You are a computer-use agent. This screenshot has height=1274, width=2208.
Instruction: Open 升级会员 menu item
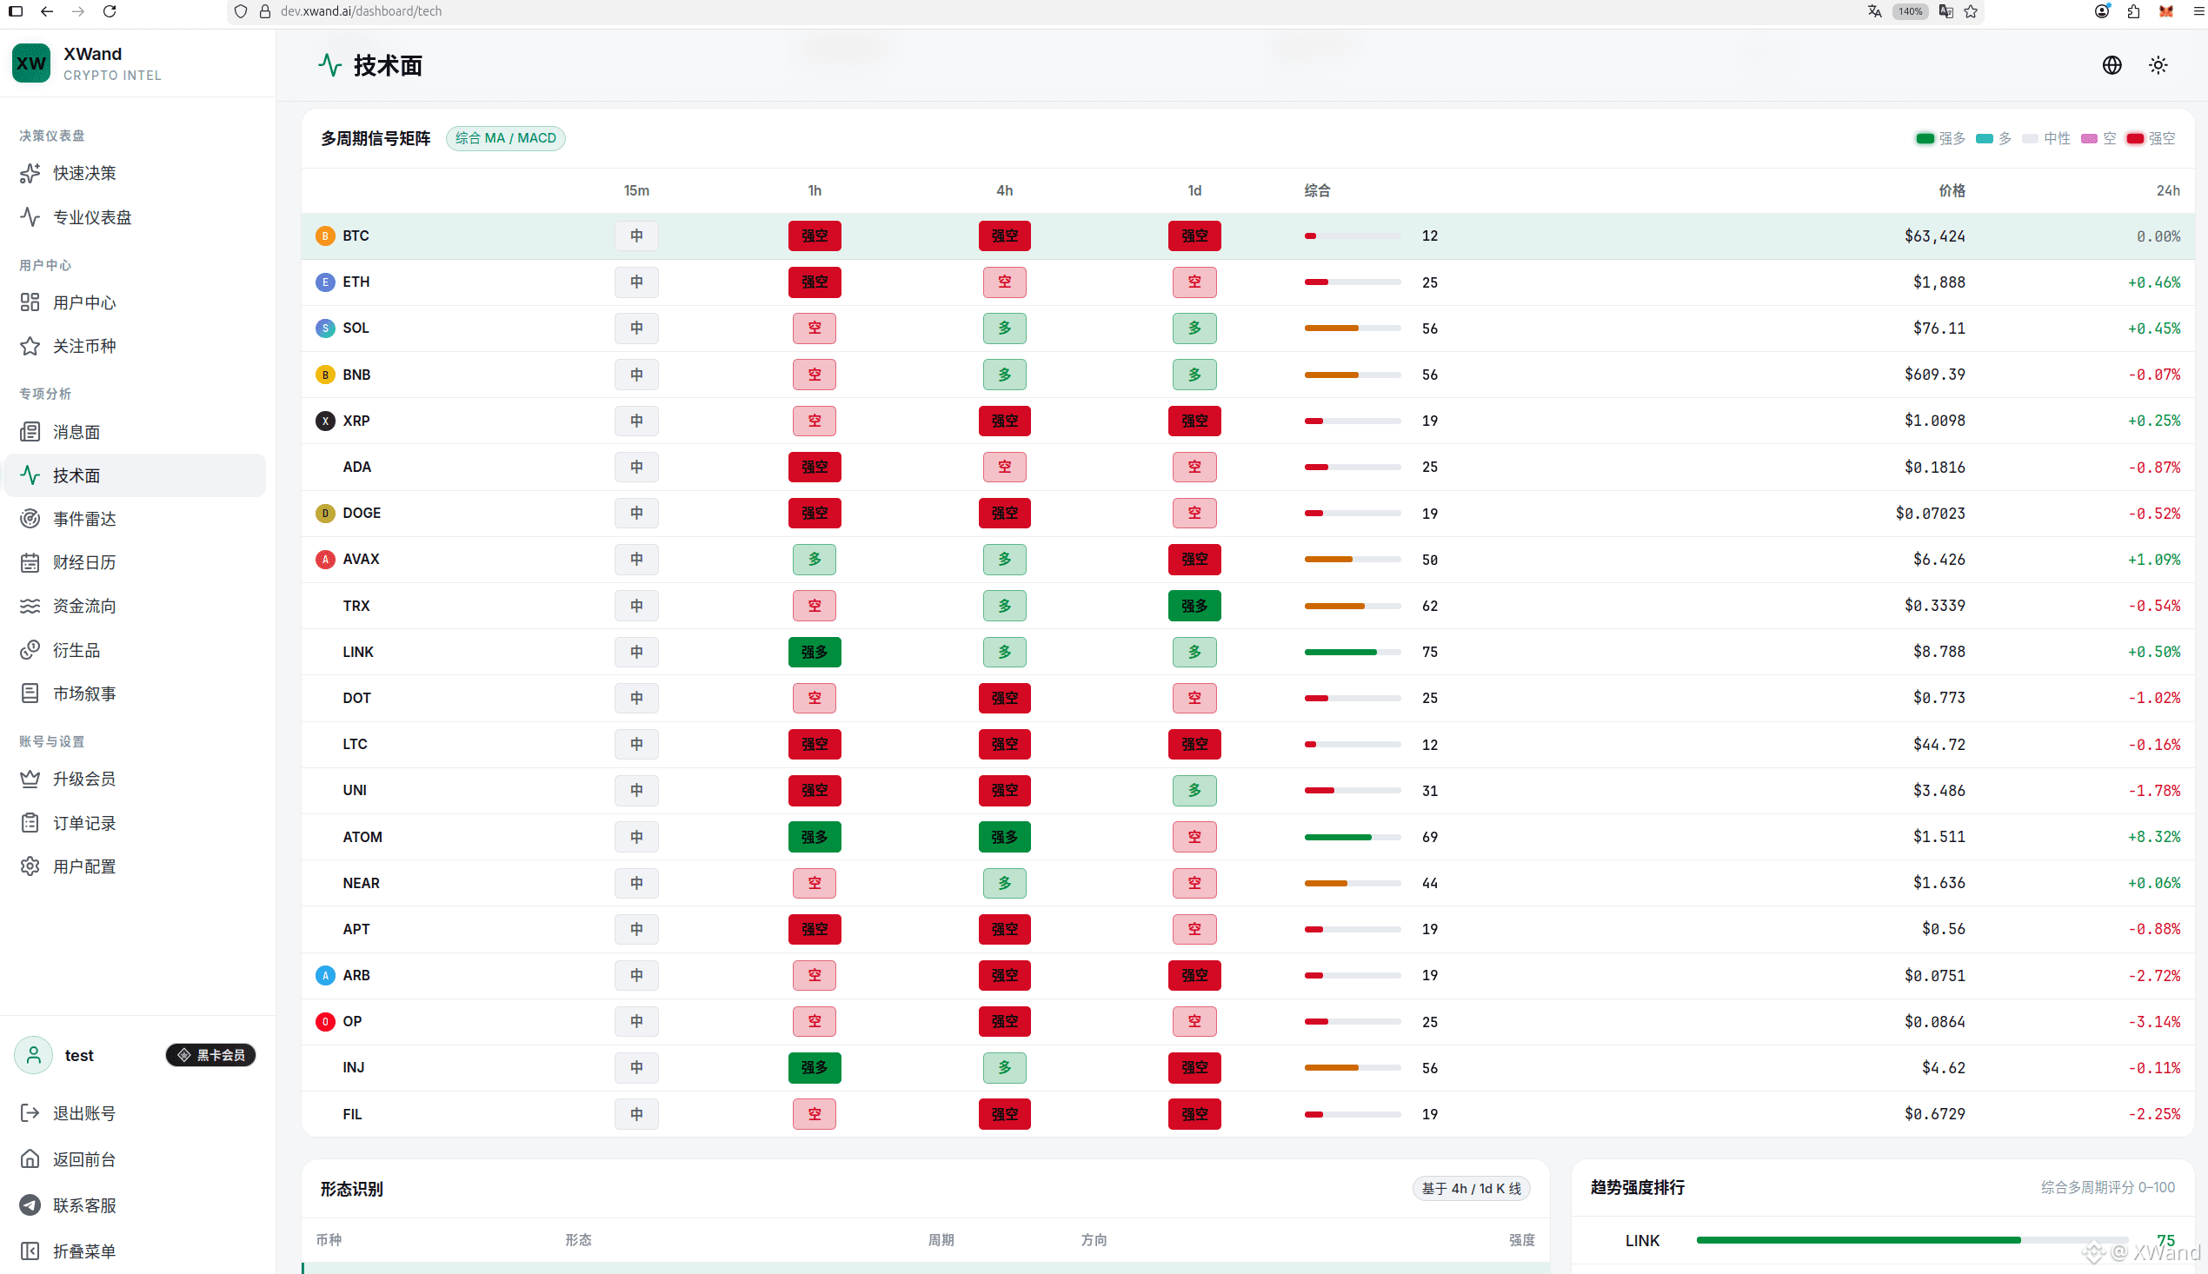[x=136, y=779]
